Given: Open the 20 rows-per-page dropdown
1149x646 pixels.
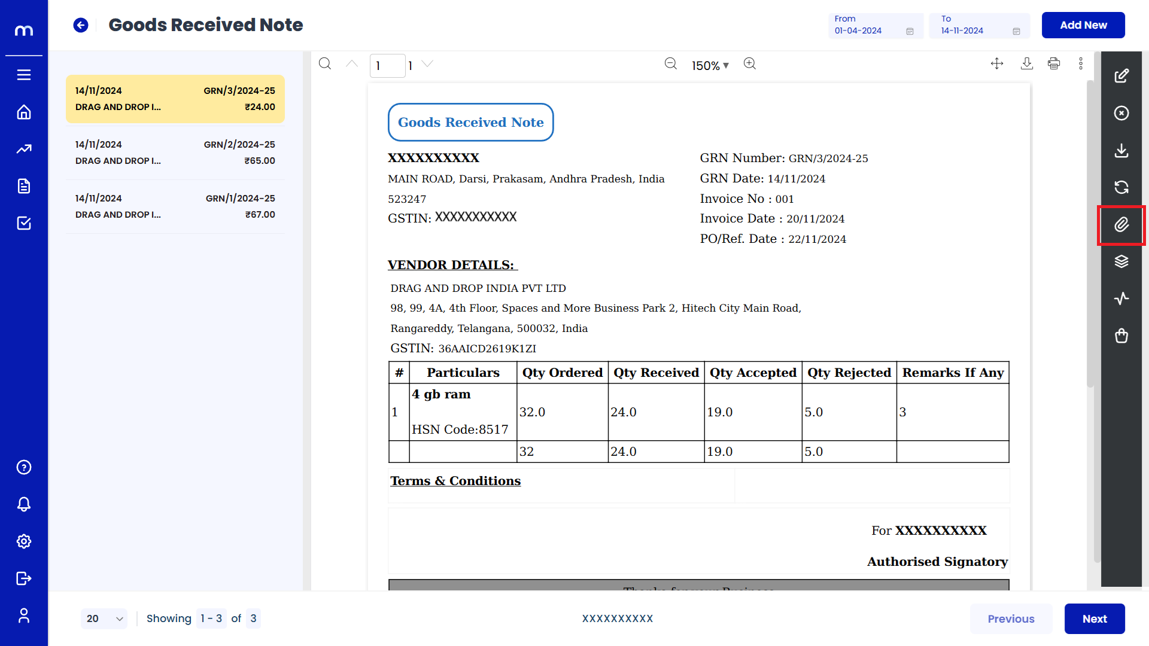Looking at the screenshot, I should 104,618.
